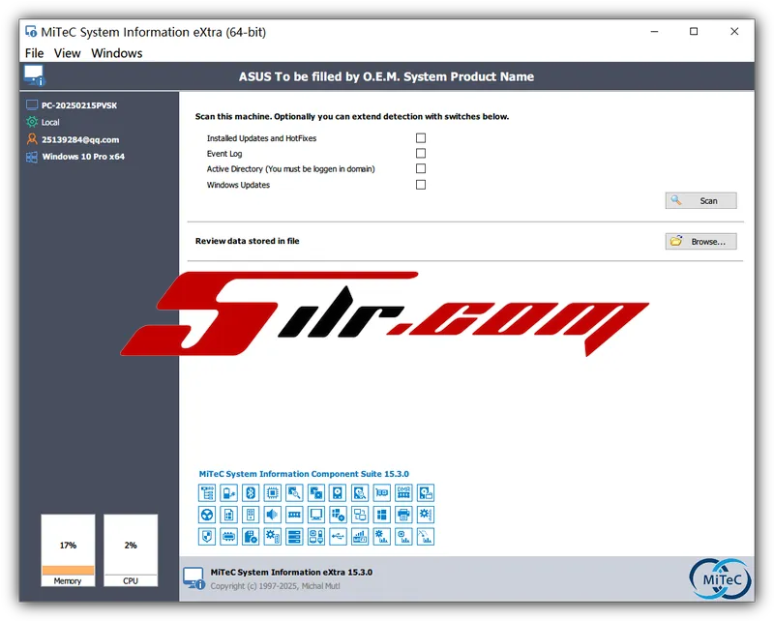Click the CPU usage gauge
The width and height of the screenshot is (774, 621).
[131, 550]
